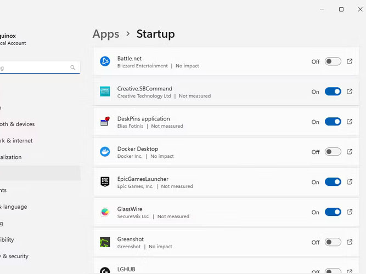This screenshot has height=274, width=366.
Task: Maximize the Settings window
Action: (341, 9)
